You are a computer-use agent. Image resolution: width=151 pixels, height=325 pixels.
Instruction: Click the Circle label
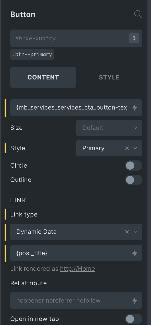tap(19, 166)
